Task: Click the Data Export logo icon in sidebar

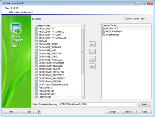Action: tap(16, 29)
